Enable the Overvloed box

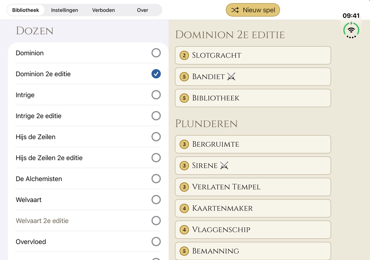pyautogui.click(x=156, y=242)
